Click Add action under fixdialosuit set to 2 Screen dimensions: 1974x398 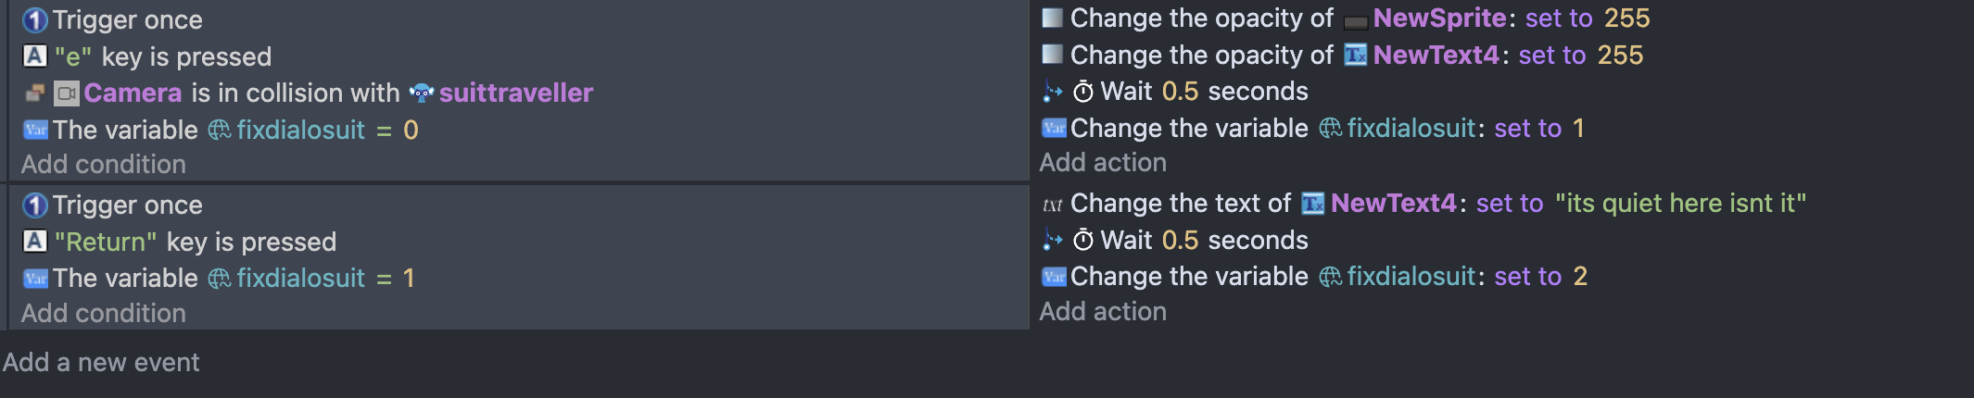coord(1103,311)
